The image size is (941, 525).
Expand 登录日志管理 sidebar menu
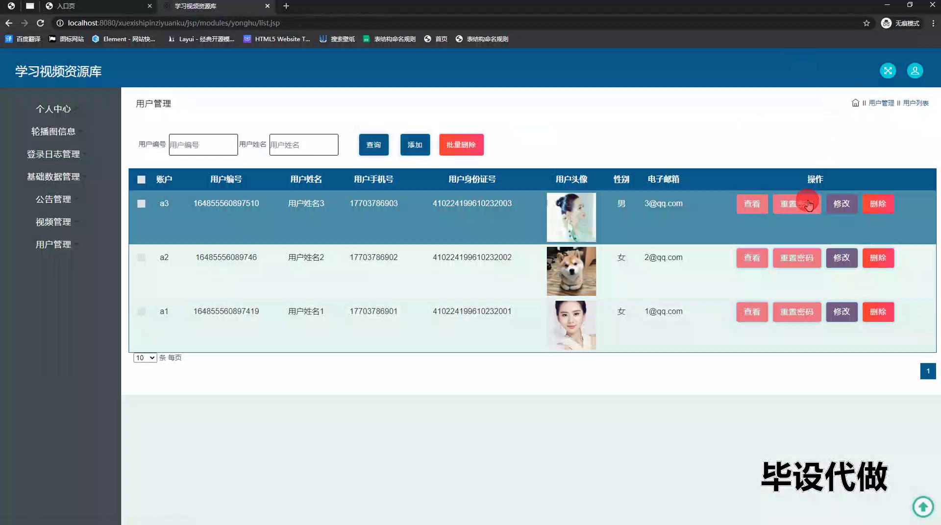(x=53, y=154)
